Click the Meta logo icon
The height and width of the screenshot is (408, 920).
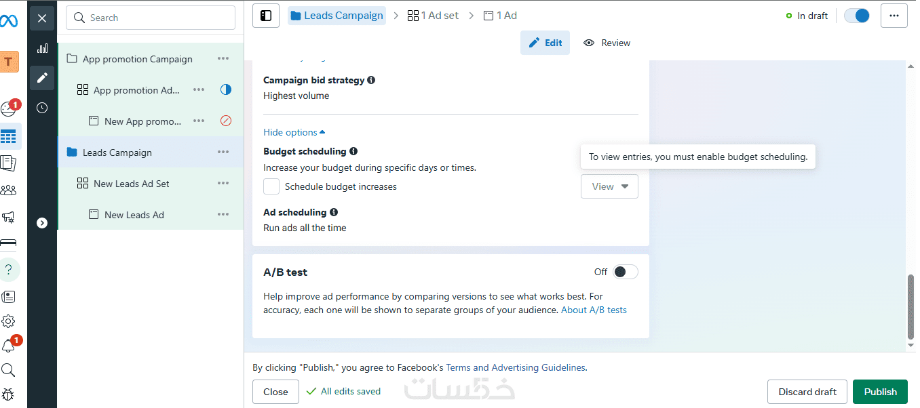(x=9, y=20)
